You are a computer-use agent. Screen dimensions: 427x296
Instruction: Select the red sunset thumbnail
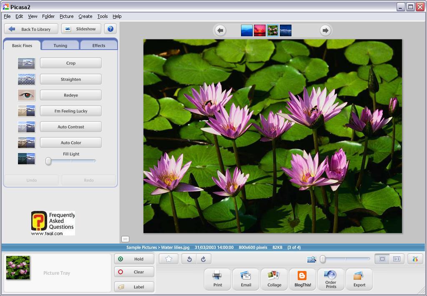(260, 30)
